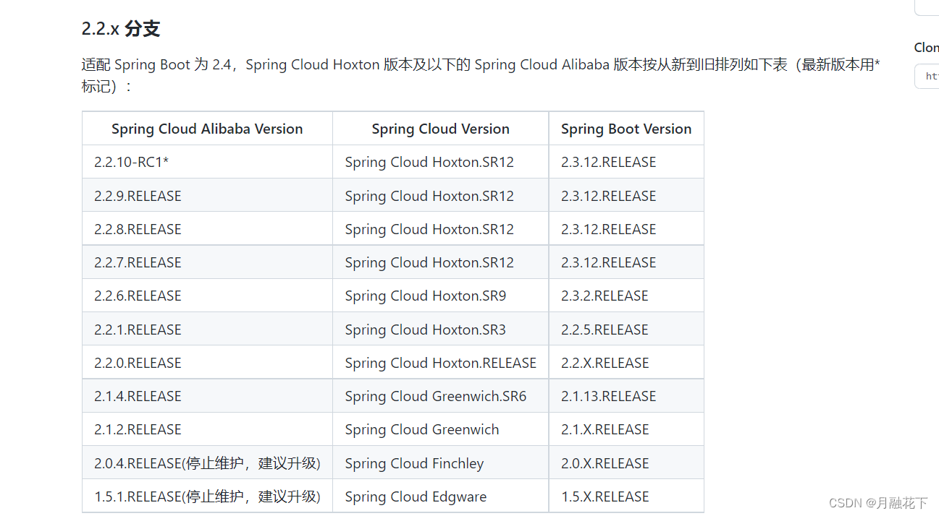Click 2.3.12.RELEASE in the 2.2.8.RELEASE row
The width and height of the screenshot is (939, 516).
coord(626,229)
